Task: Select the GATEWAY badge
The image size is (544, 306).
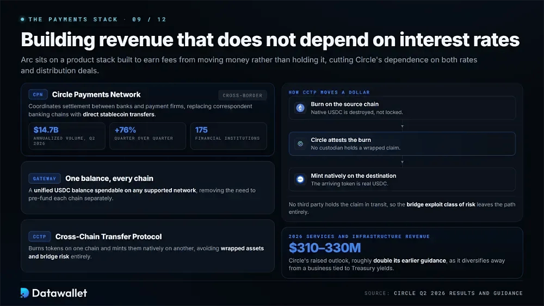Action: click(45, 178)
